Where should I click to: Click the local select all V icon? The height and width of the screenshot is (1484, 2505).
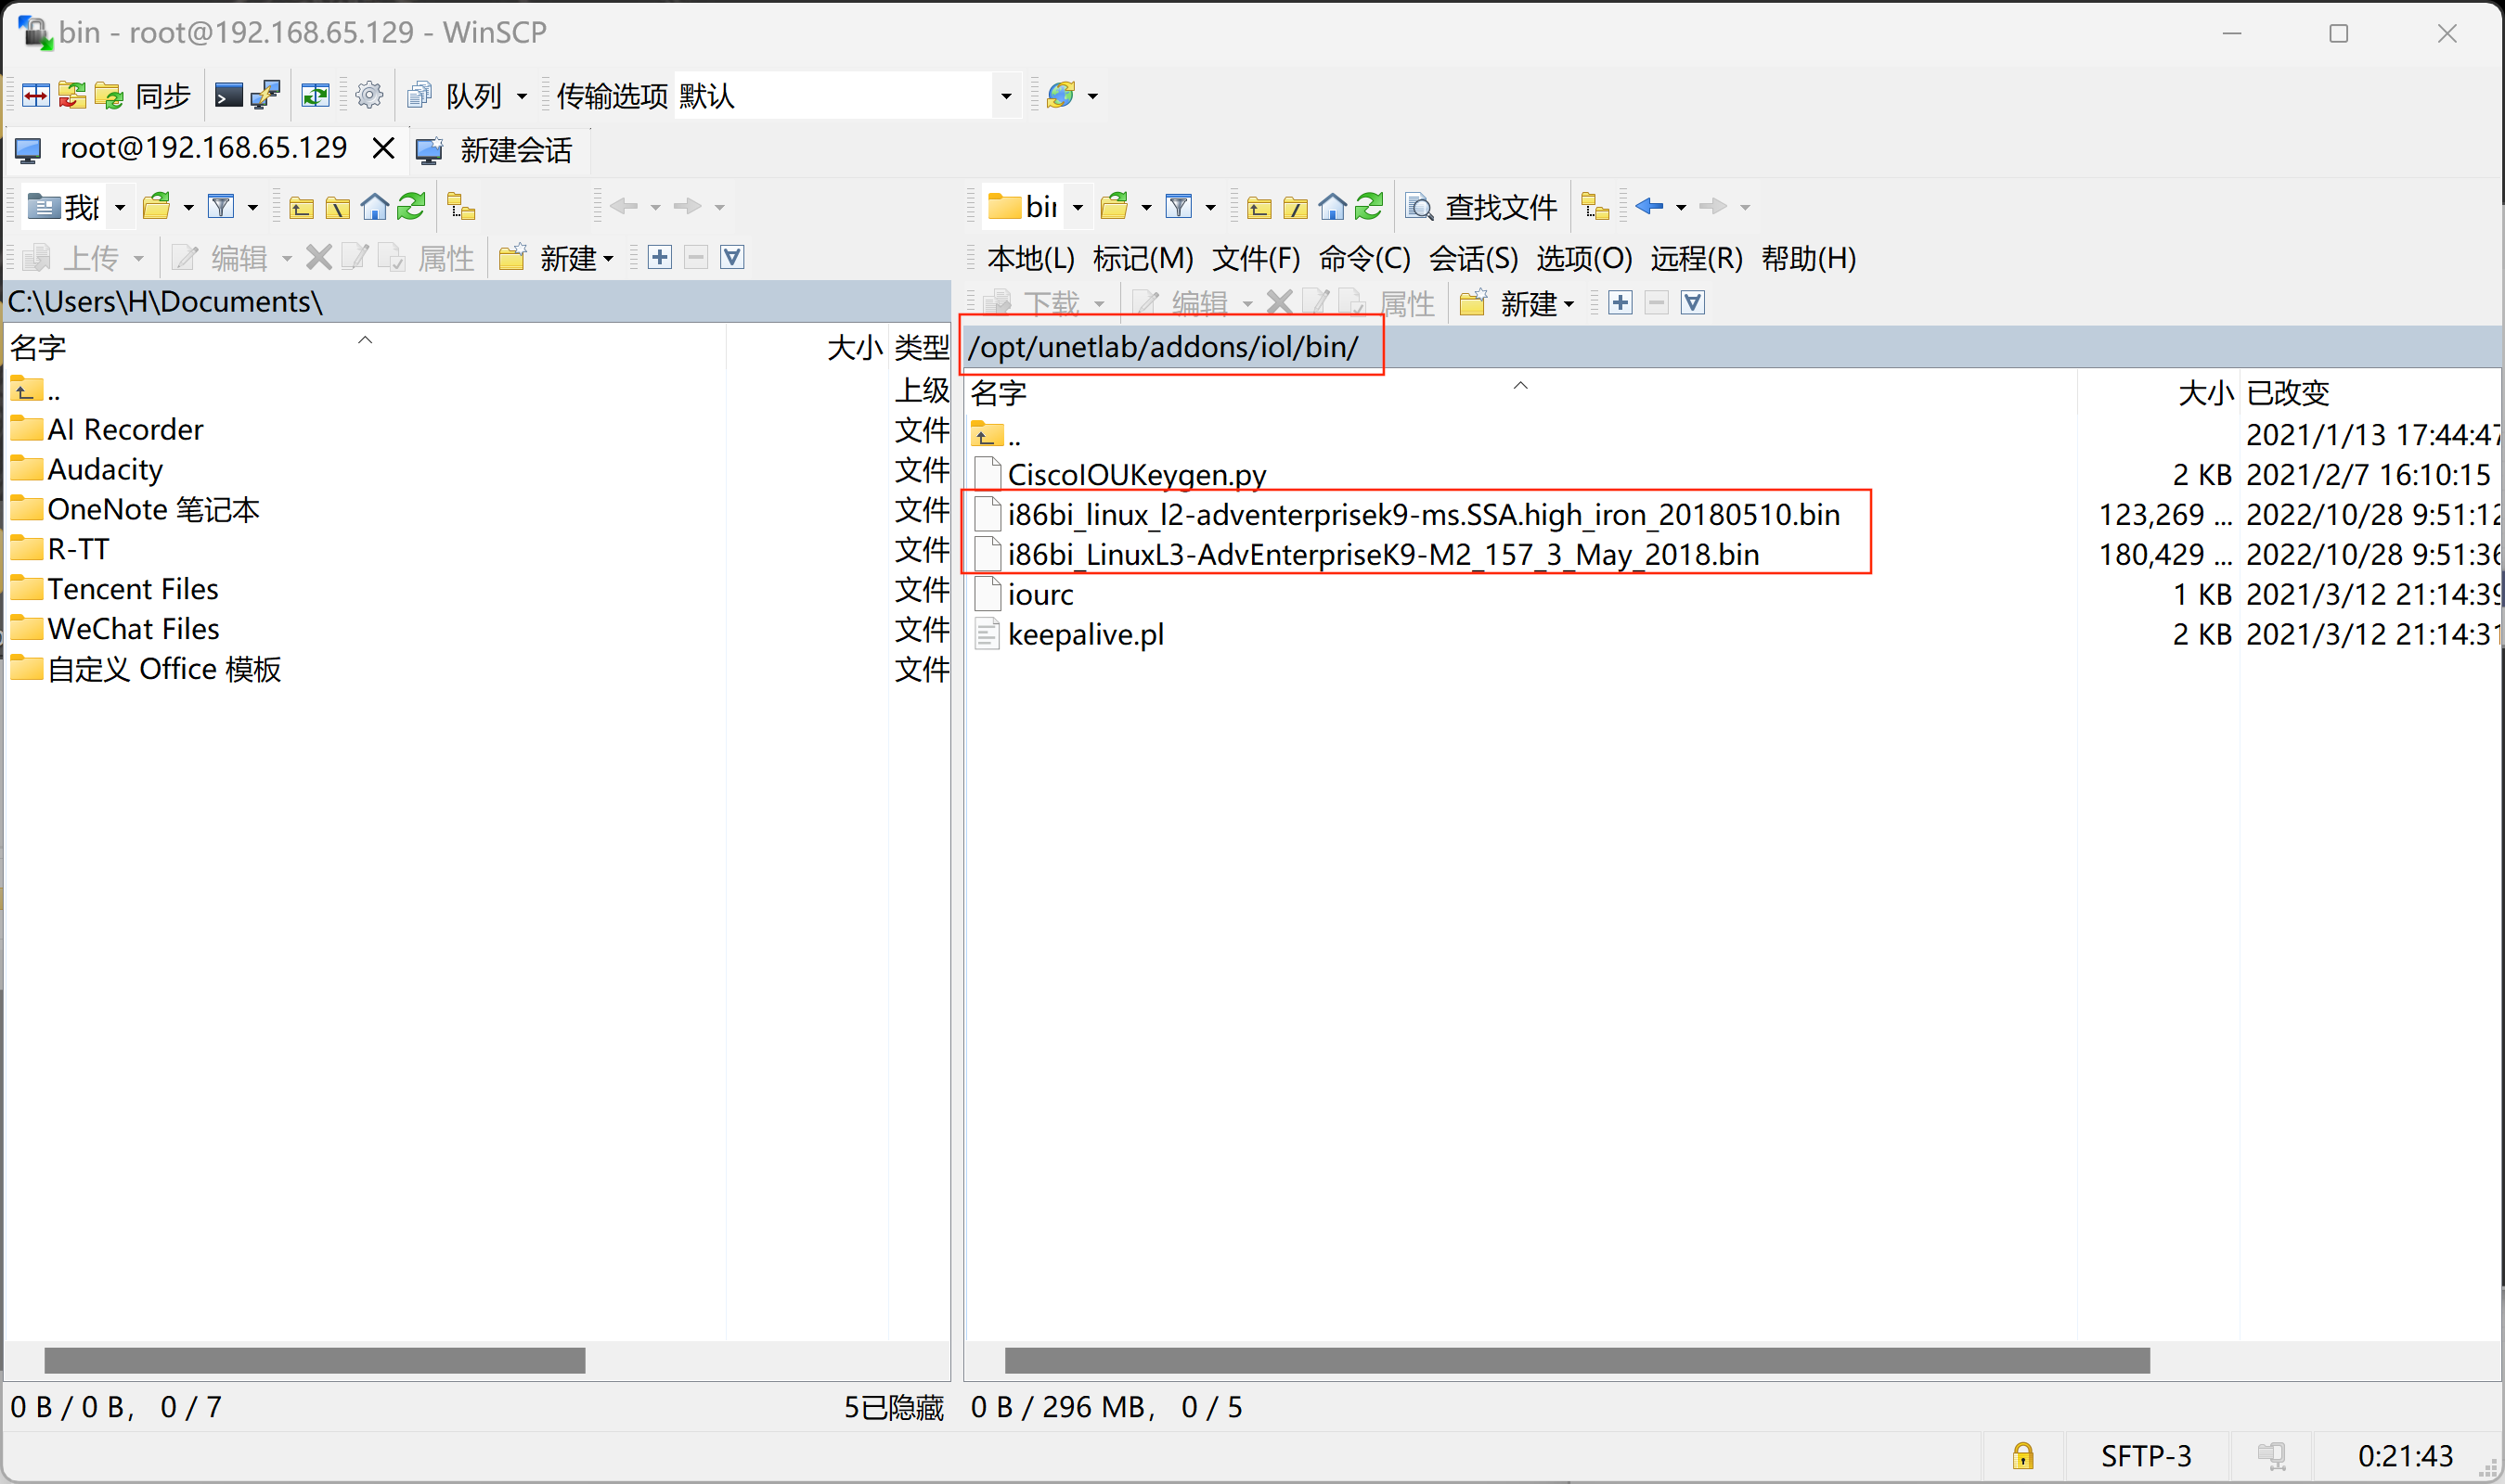coord(732,257)
